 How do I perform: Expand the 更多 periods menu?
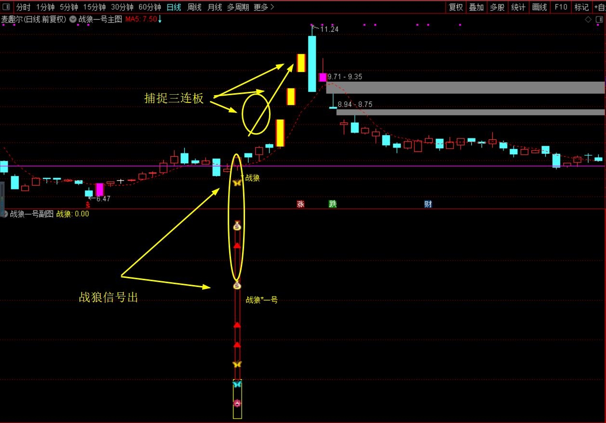point(264,7)
